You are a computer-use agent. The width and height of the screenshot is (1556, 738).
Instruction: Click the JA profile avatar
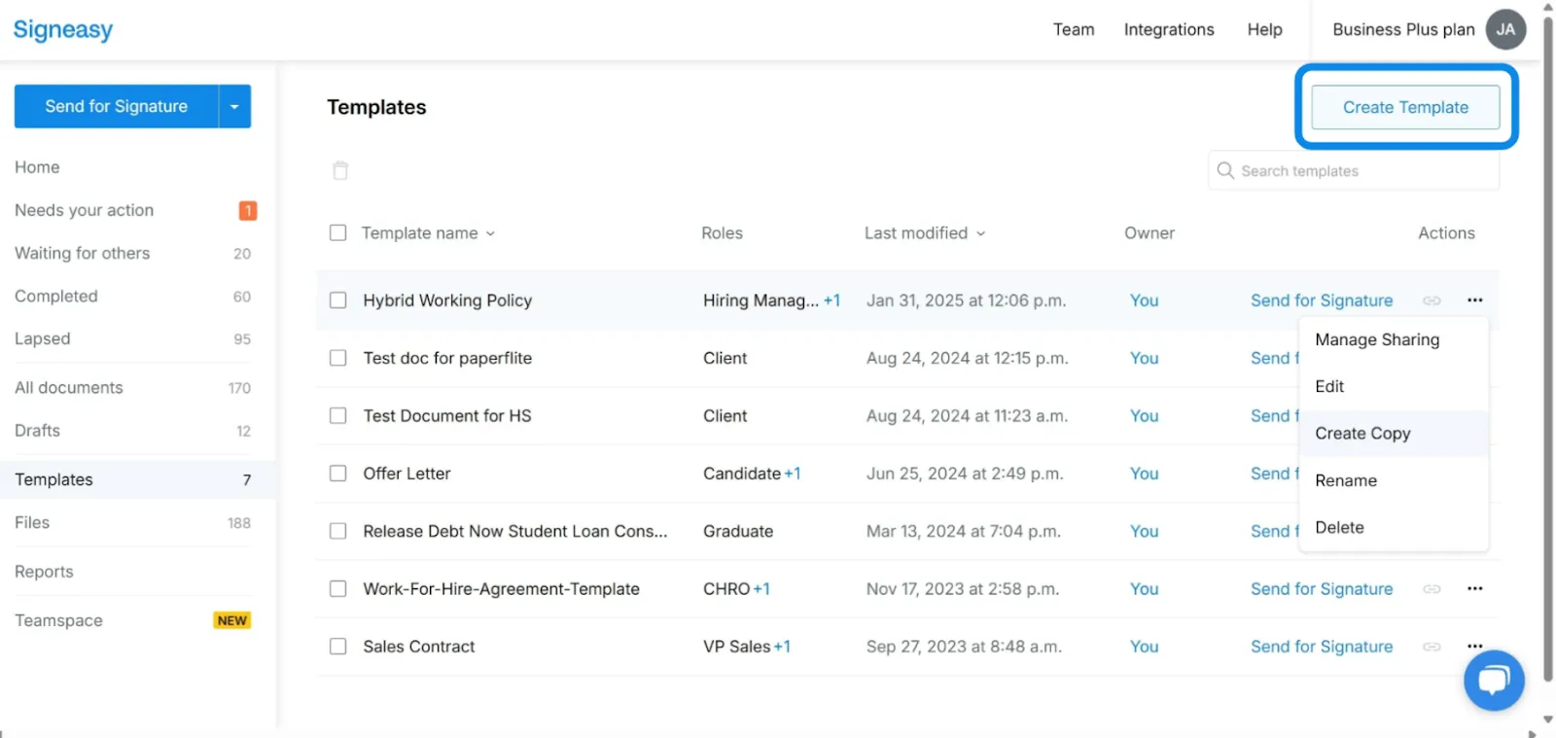1504,30
